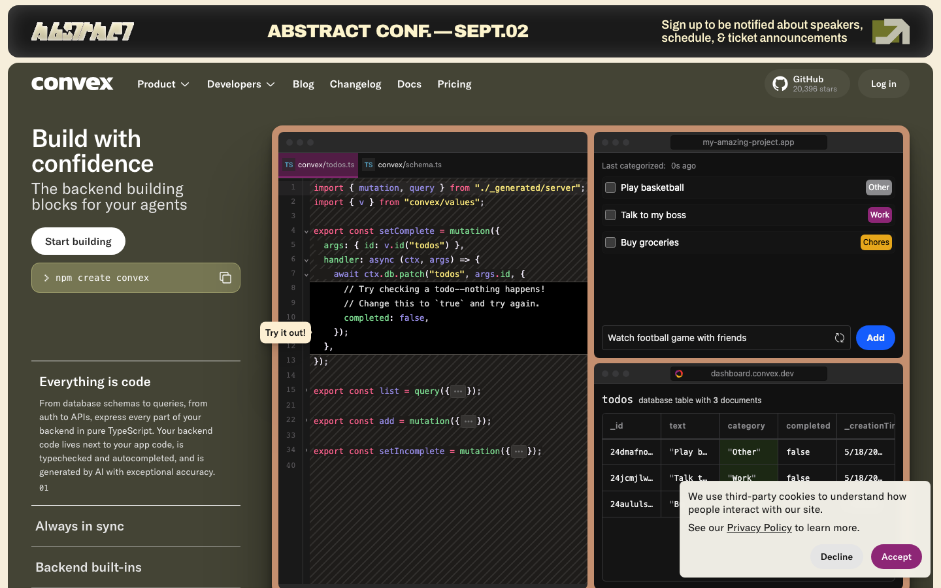
Task: Collapse the fold arrow on line 7
Action: tap(306, 274)
